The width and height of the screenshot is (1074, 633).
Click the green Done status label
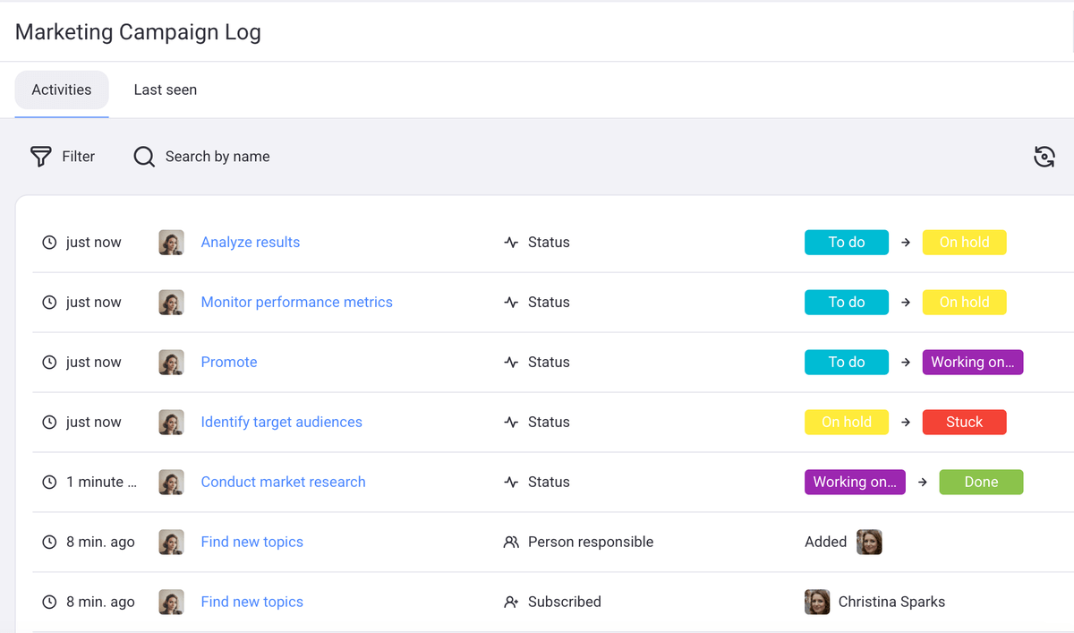pyautogui.click(x=981, y=483)
